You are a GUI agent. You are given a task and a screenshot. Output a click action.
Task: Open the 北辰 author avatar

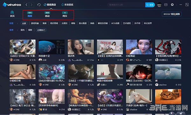[98, 85]
